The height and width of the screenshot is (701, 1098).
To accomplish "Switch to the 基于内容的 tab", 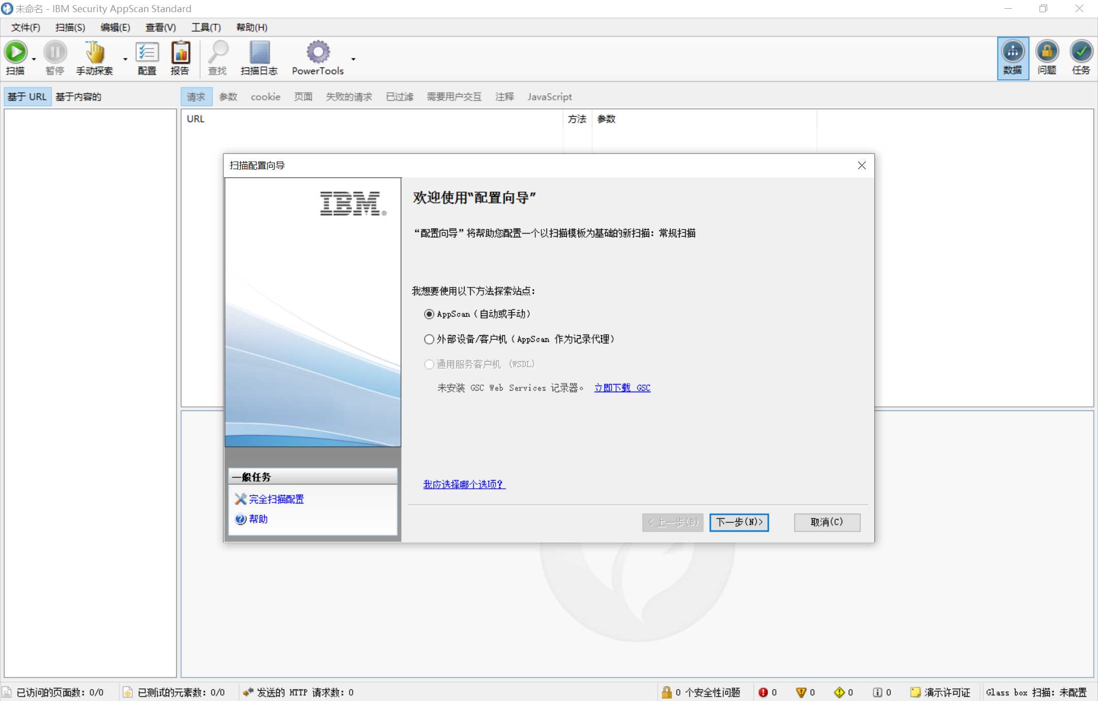I will click(78, 97).
